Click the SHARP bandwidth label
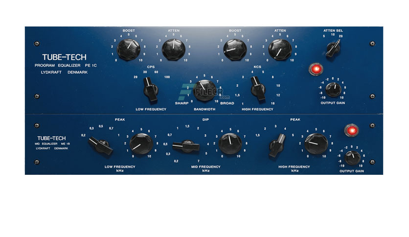This screenshot has height=237, width=409. (x=182, y=103)
